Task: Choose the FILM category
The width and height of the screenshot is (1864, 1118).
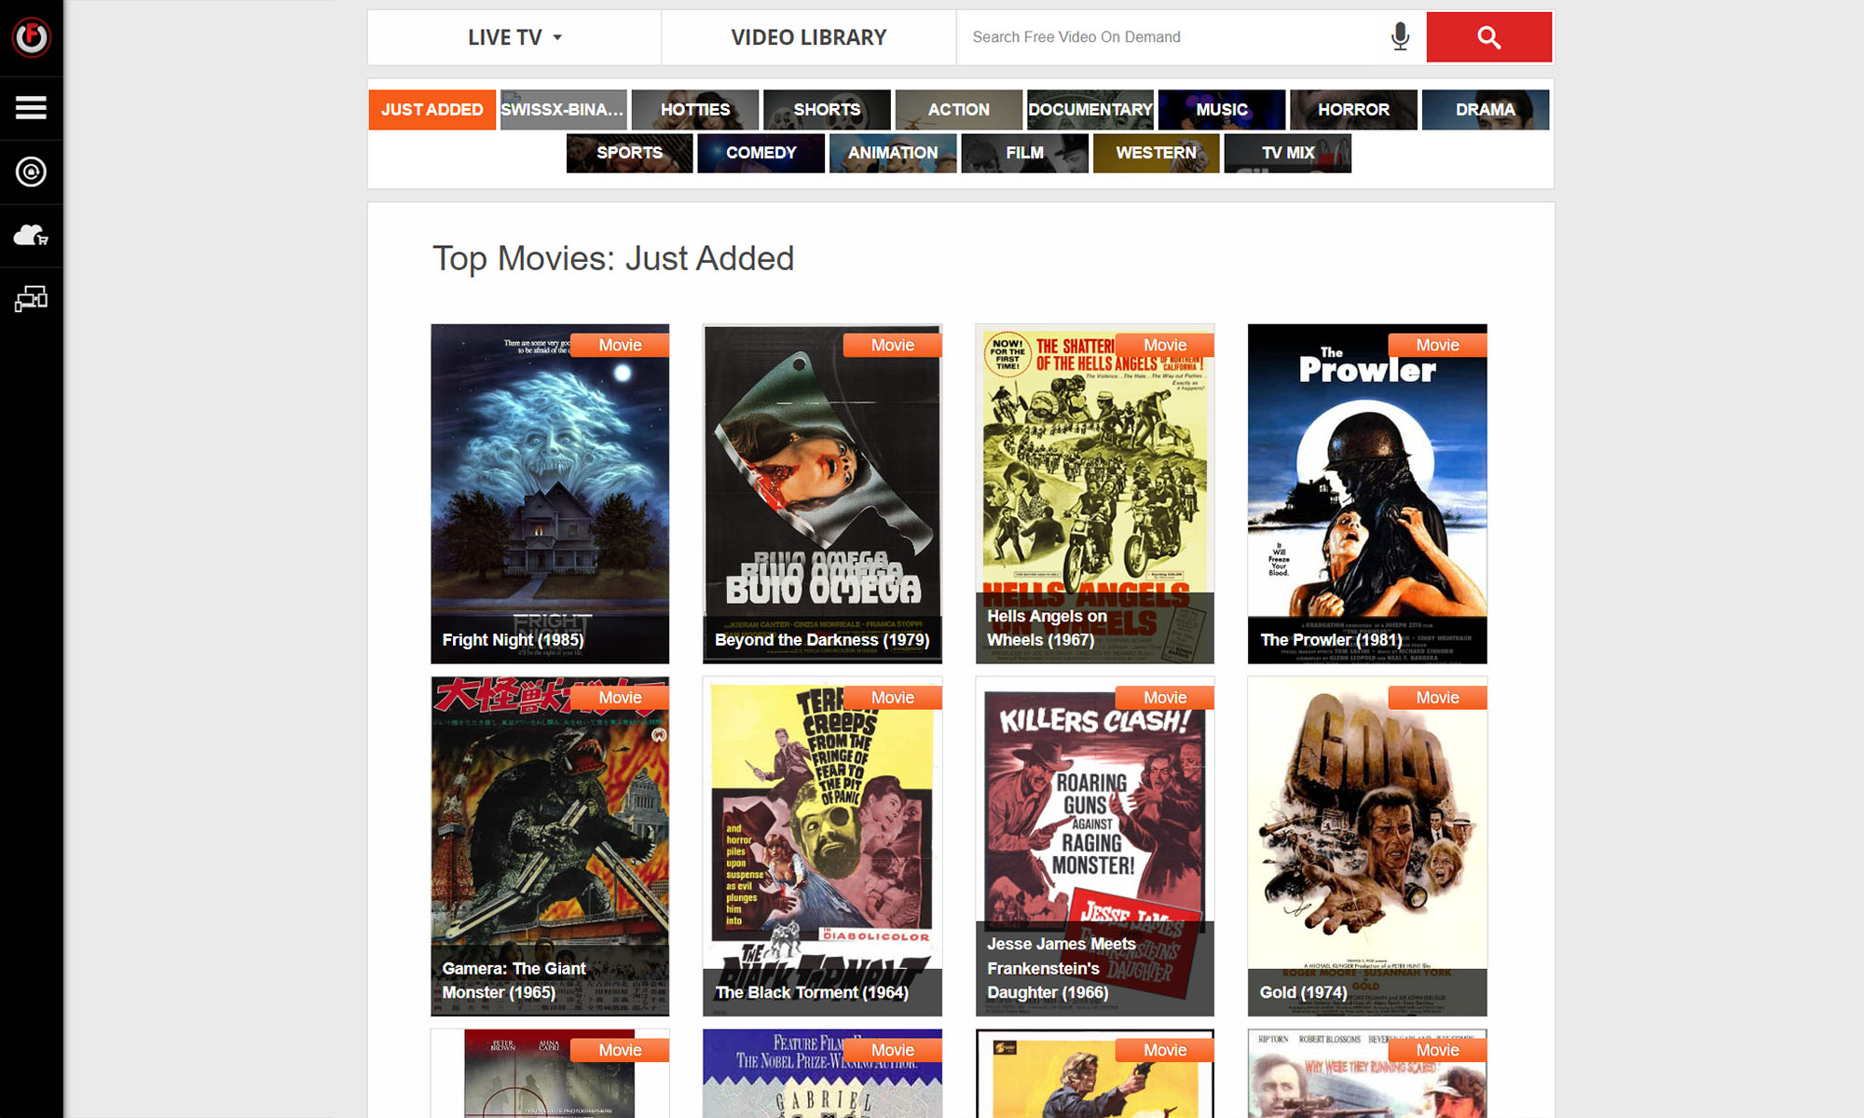Action: (1024, 153)
